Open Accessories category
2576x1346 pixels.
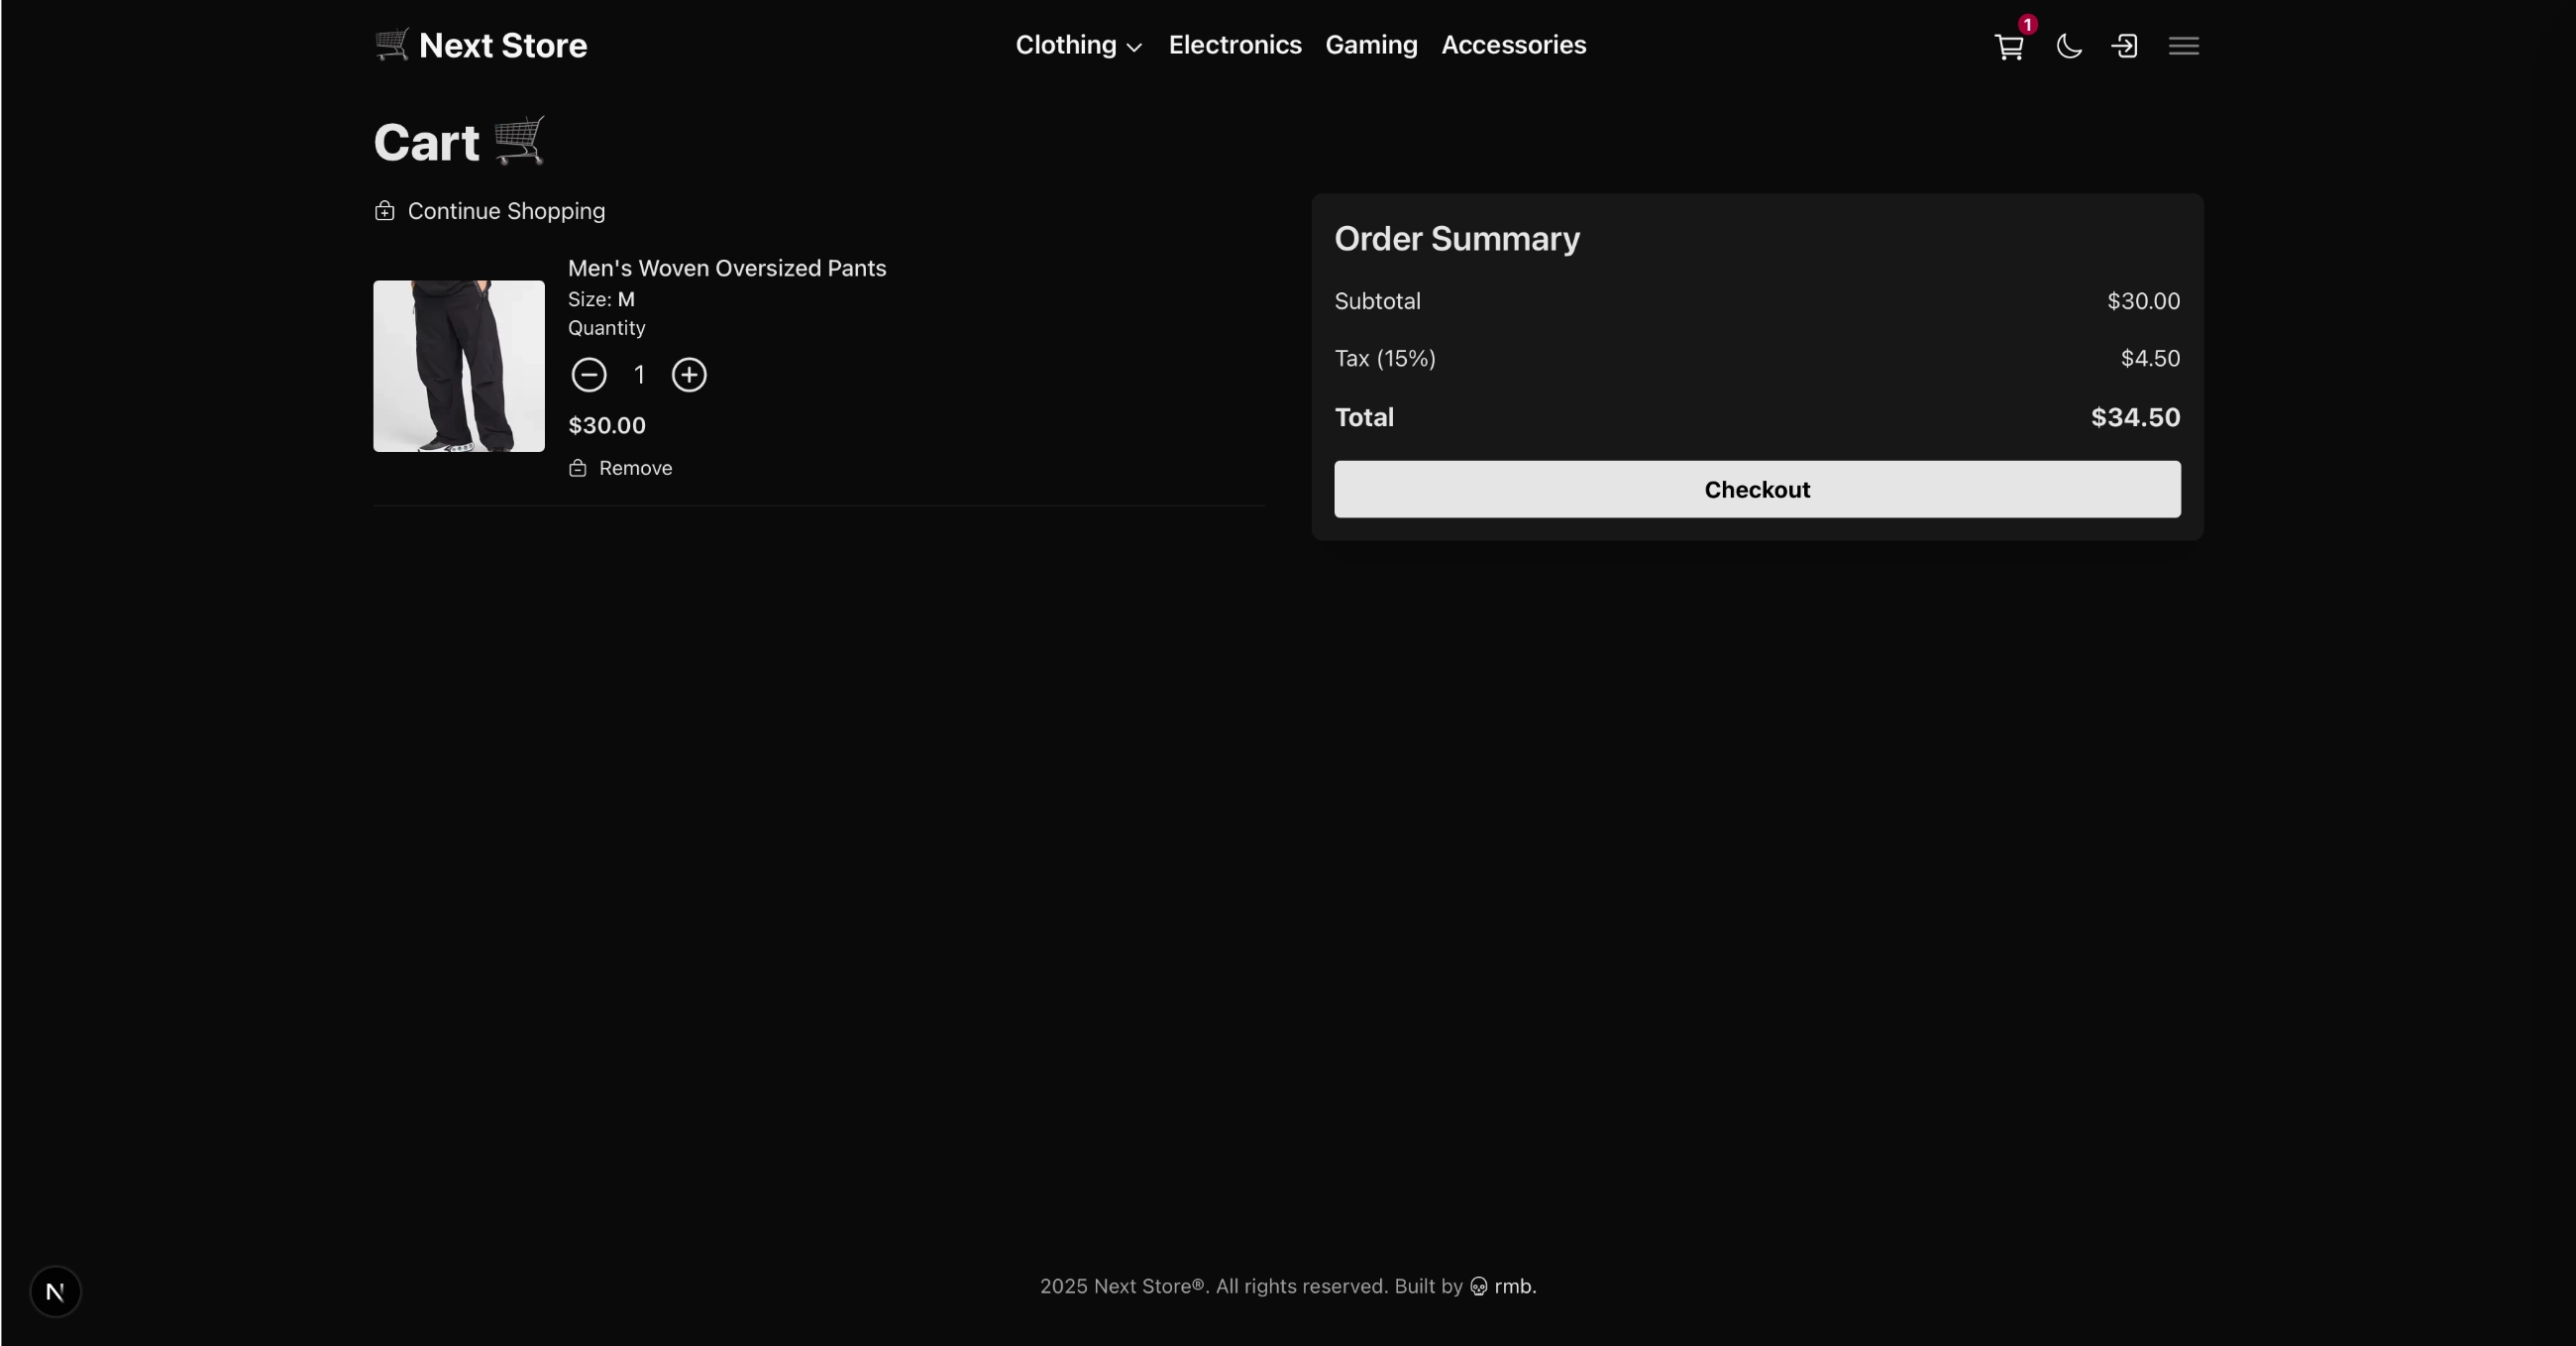coord(1513,45)
